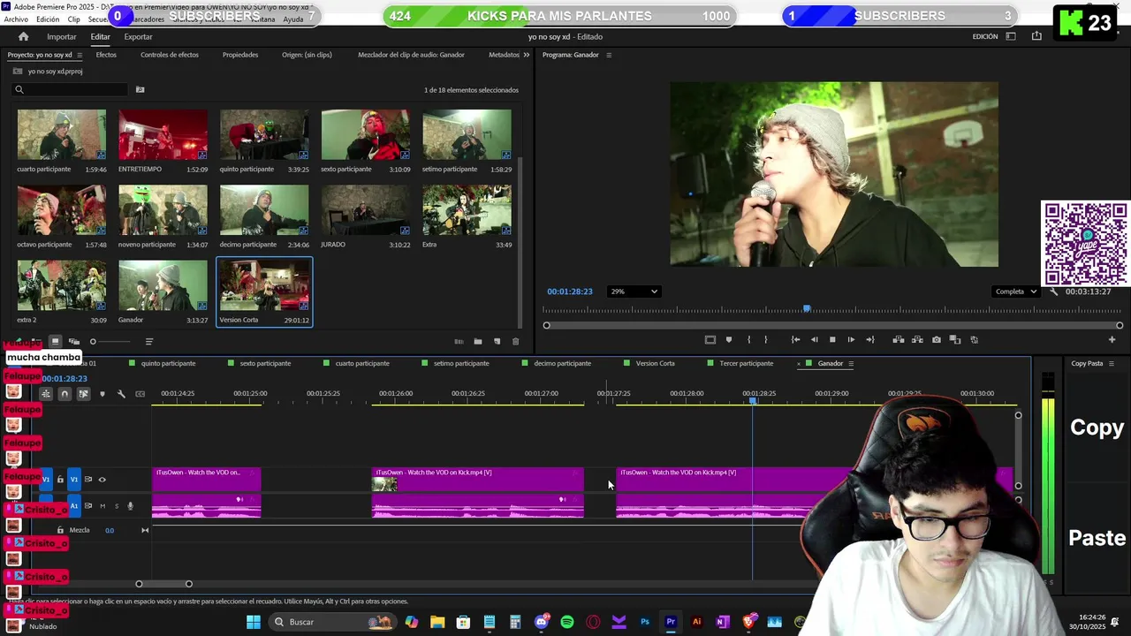The image size is (1131, 636).
Task: Toggle insert sequences as nests button
Action: point(45,394)
